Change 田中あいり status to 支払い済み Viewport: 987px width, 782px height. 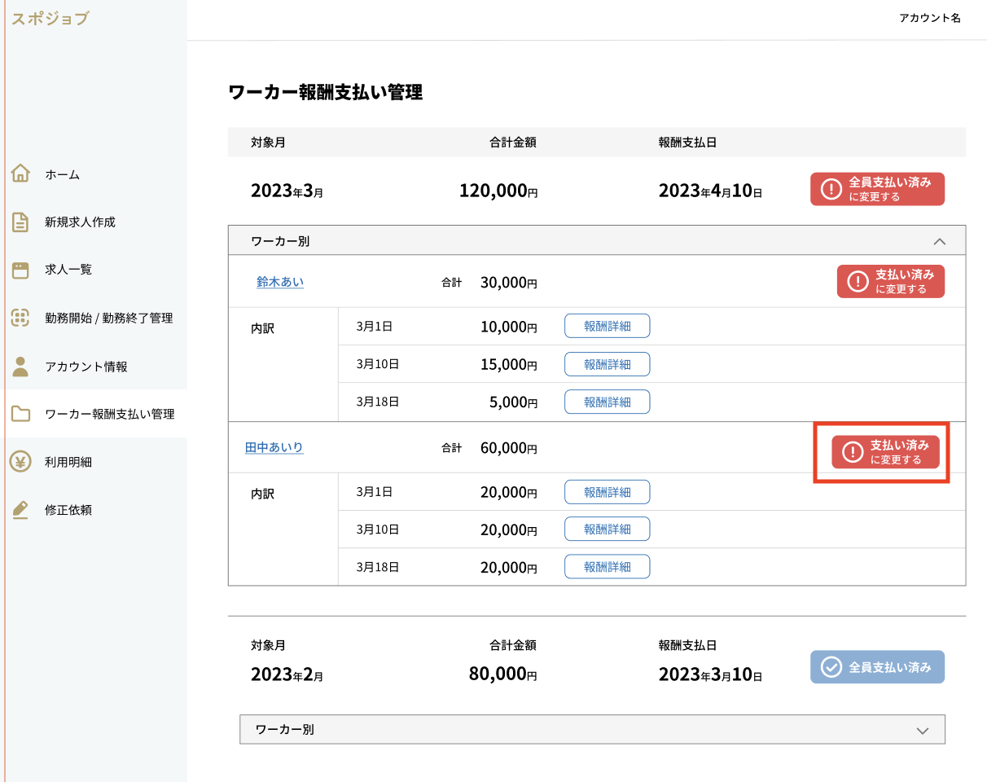[x=885, y=452]
